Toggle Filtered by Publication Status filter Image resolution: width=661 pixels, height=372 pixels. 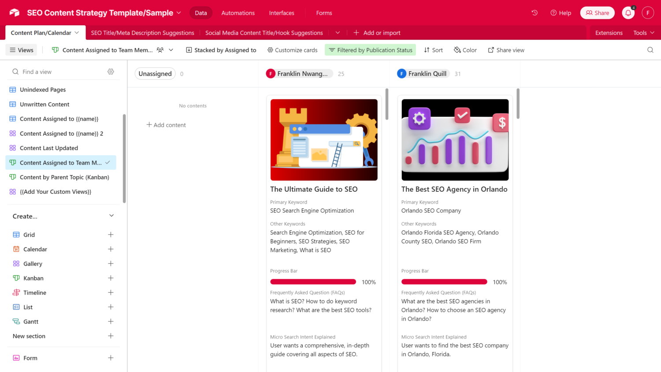[x=370, y=50]
